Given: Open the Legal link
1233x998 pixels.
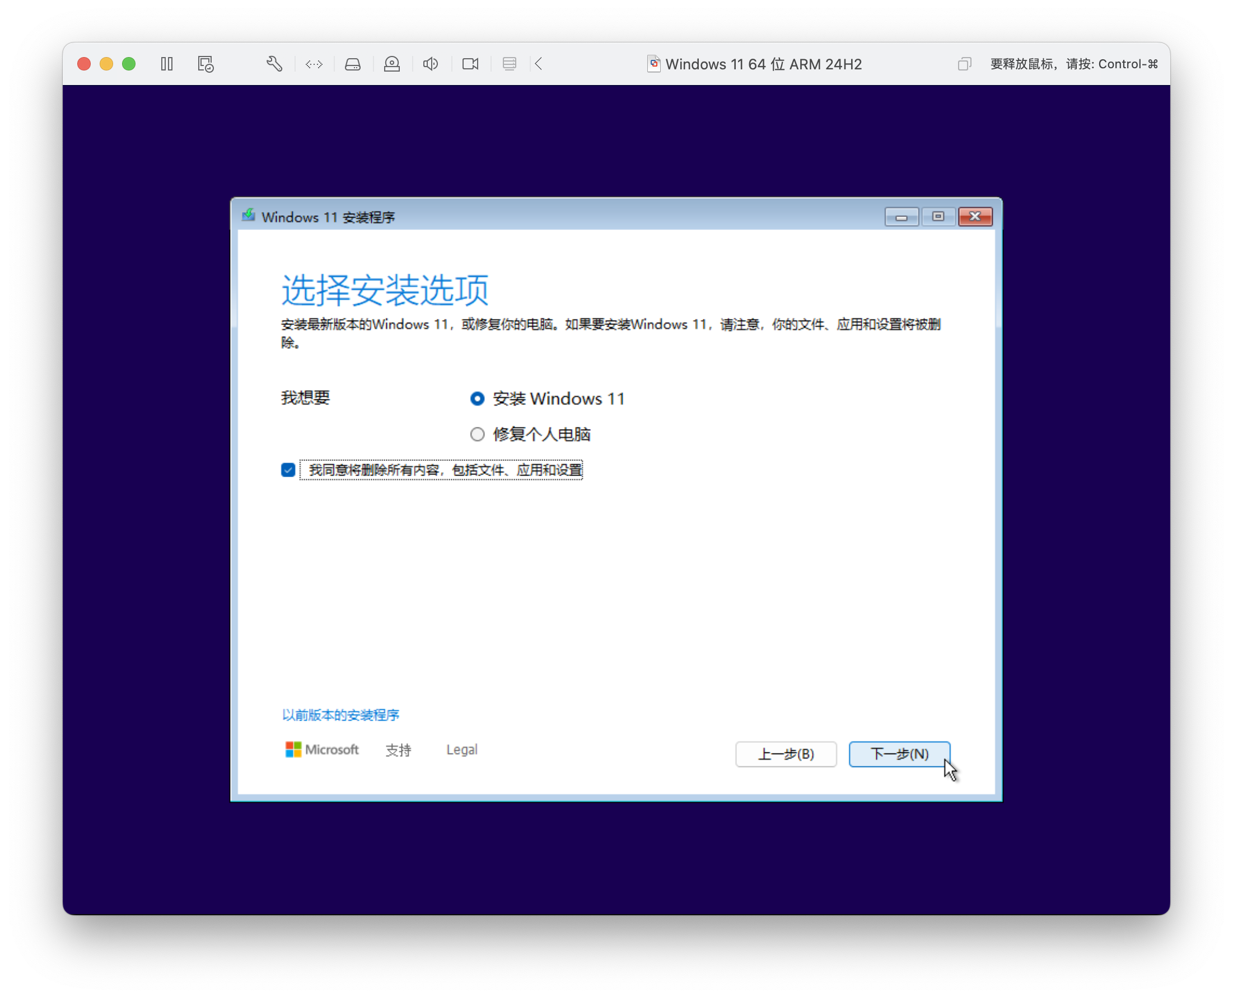Looking at the screenshot, I should pos(461,750).
